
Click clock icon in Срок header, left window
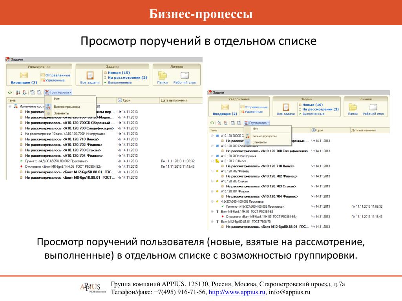pyautogui.click(x=120, y=100)
